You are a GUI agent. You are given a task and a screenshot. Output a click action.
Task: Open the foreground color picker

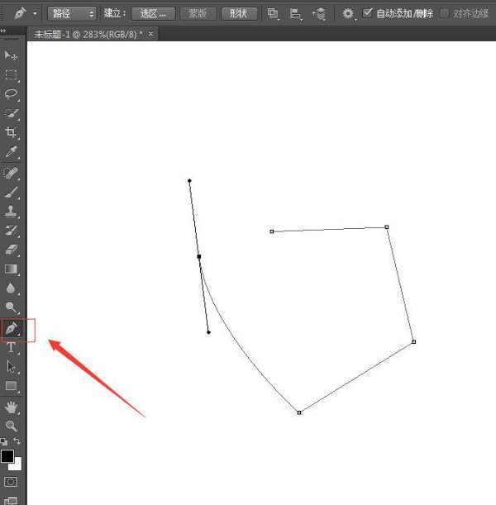[7, 455]
